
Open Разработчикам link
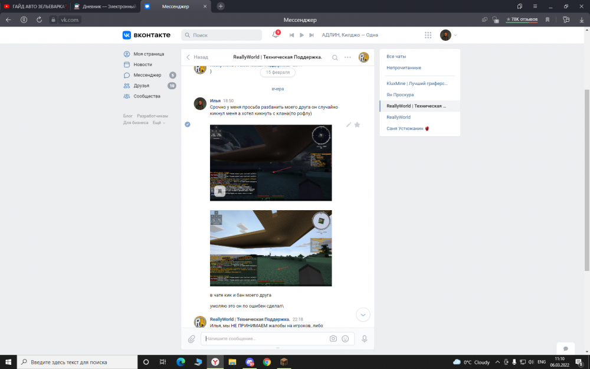tap(152, 116)
